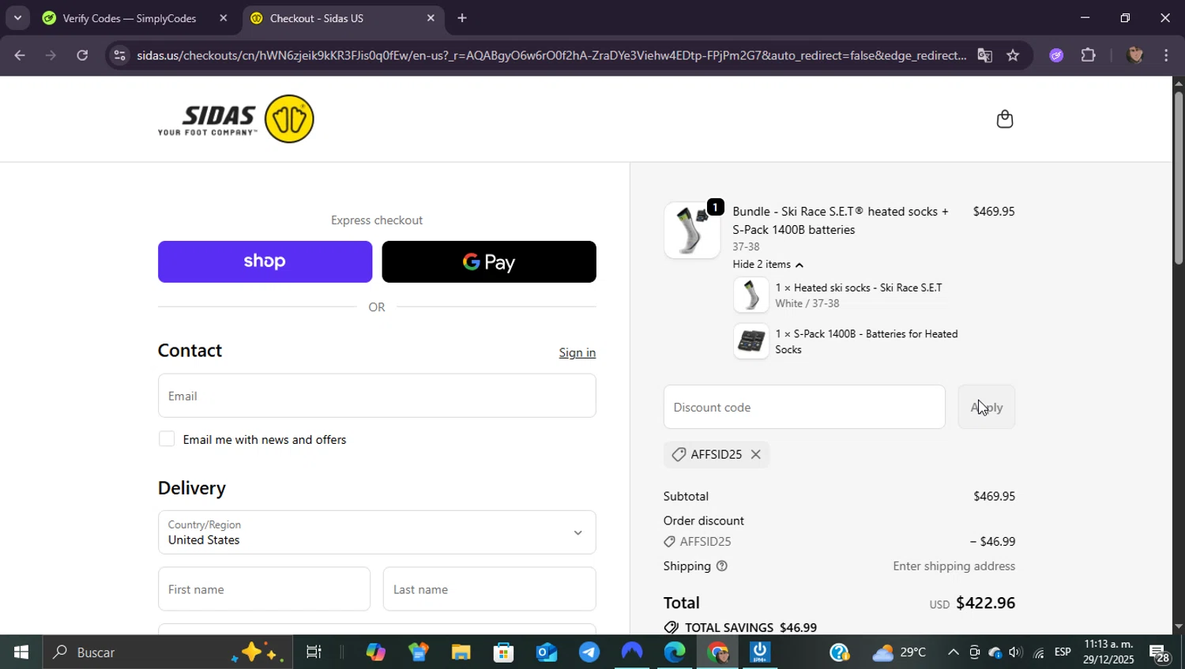Open the Chrome three-dot menu

pos(1166,55)
